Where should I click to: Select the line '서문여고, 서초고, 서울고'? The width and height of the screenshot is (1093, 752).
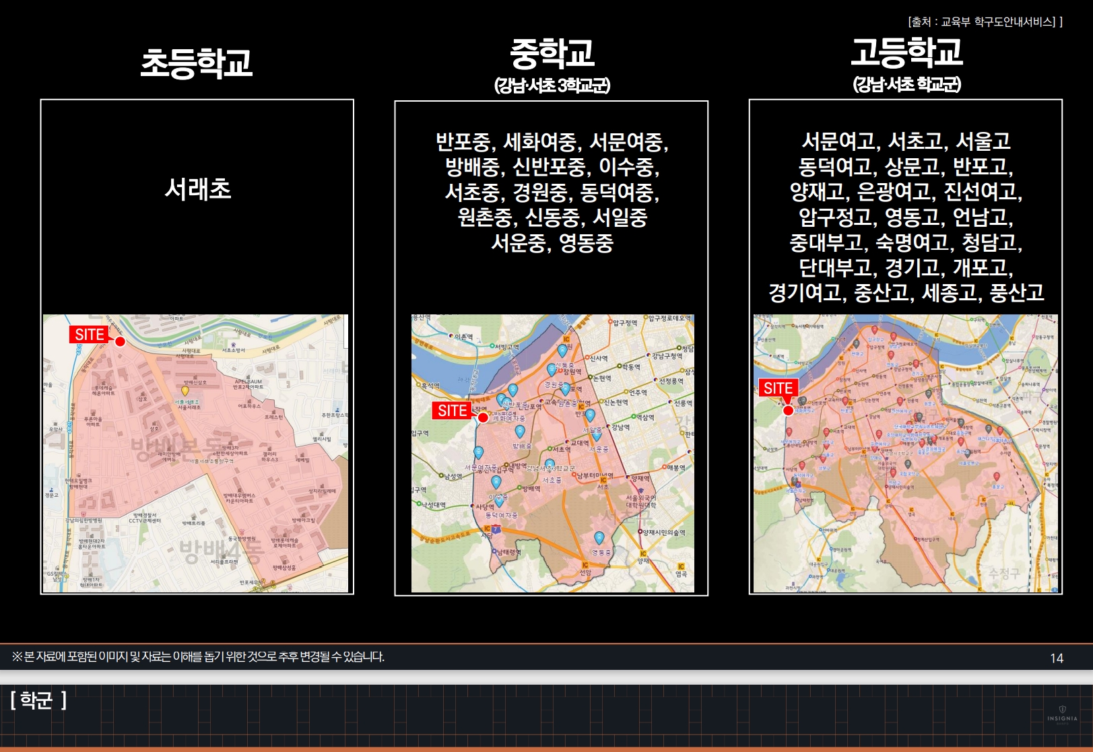(906, 141)
